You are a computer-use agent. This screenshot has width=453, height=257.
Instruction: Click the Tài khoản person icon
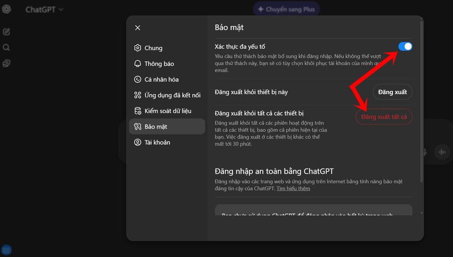(138, 142)
